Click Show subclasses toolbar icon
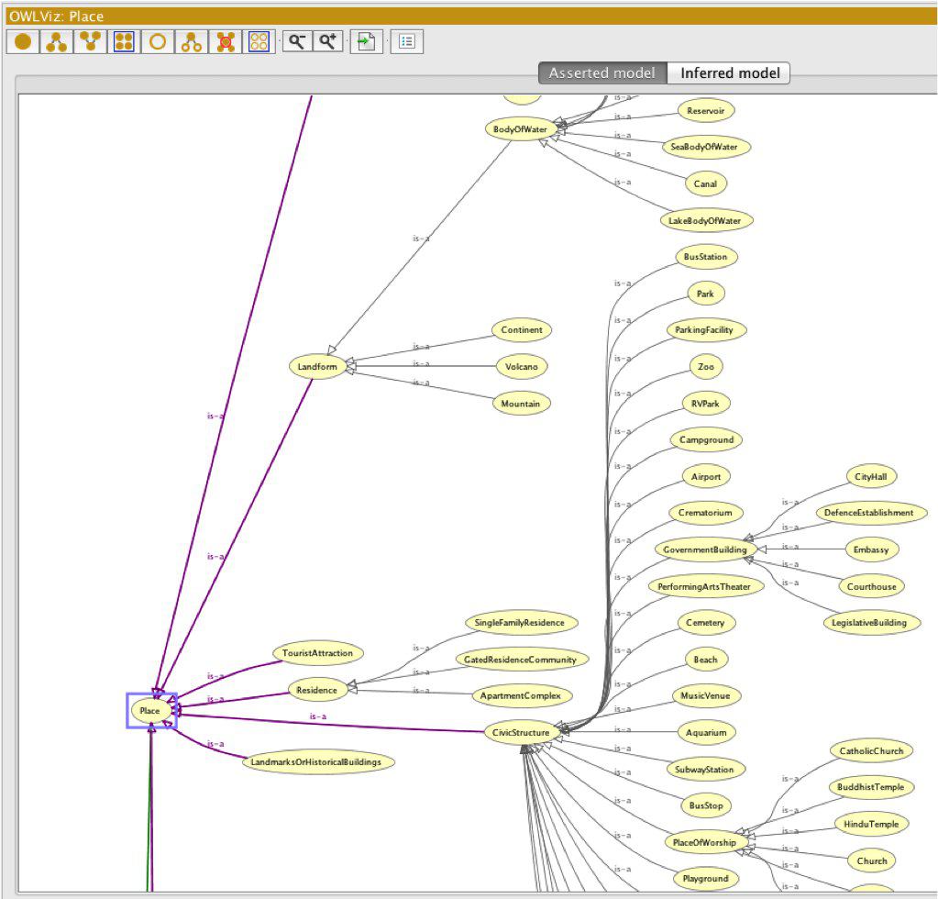The height and width of the screenshot is (899, 938). coord(56,42)
